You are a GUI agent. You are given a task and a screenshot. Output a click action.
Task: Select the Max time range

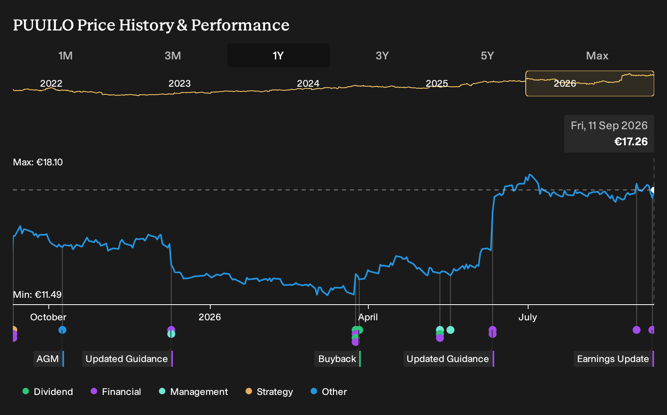pyautogui.click(x=597, y=55)
